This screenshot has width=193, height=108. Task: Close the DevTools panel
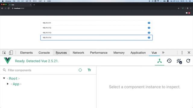(x=189, y=52)
